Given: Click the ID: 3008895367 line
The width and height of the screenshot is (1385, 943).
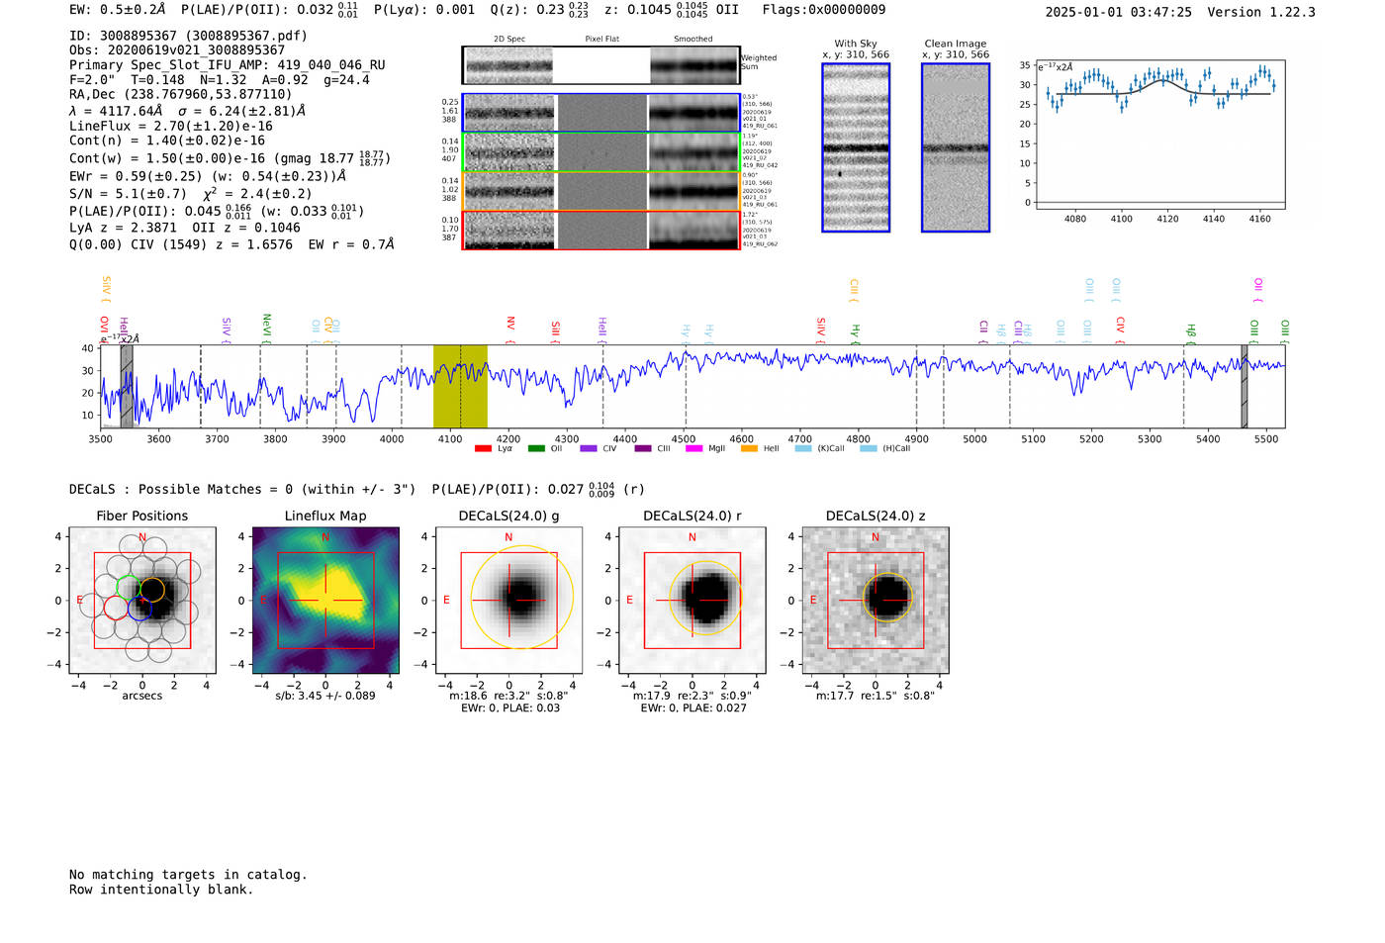Looking at the screenshot, I should coord(188,36).
